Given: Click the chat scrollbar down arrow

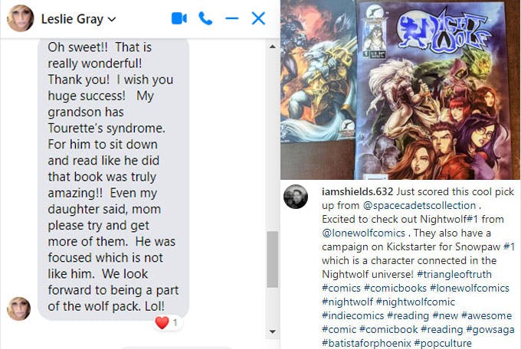Looking at the screenshot, I should click(x=273, y=331).
